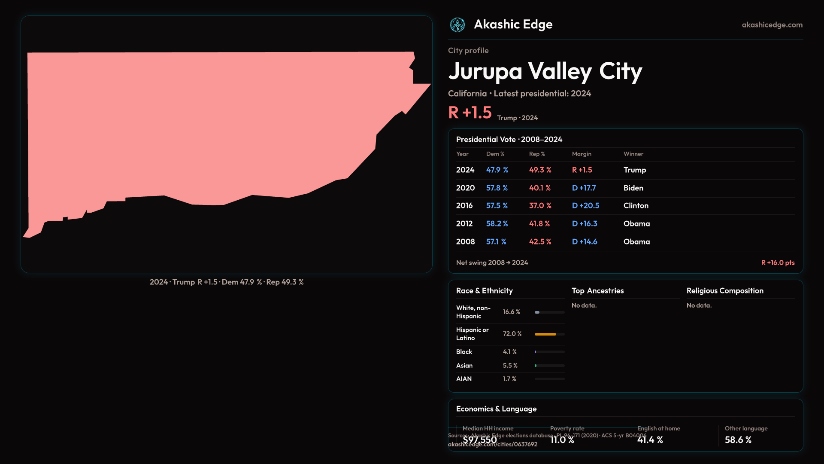Viewport: 824px width, 464px height.
Task: Select the 2020 Biden vote row
Action: (x=625, y=188)
